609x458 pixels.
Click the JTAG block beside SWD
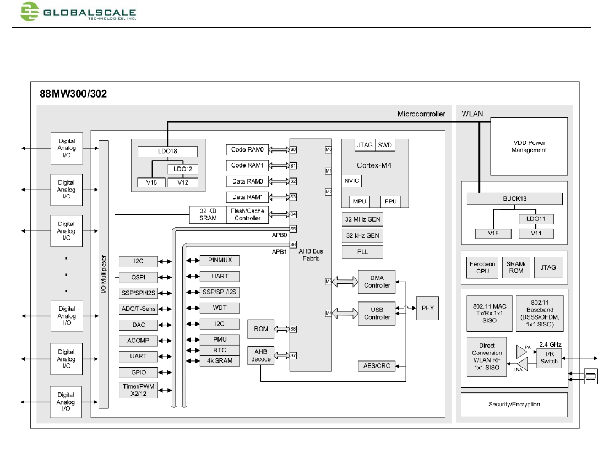click(x=365, y=145)
